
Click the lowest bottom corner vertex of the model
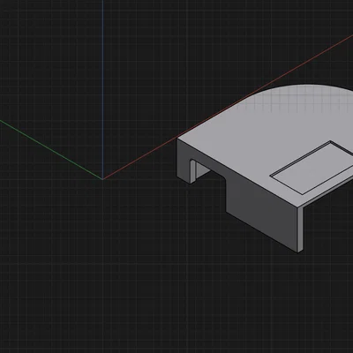point(298,252)
